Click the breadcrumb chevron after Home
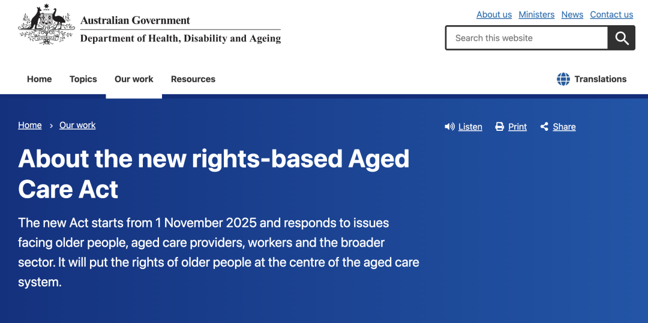648x323 pixels. (x=51, y=125)
